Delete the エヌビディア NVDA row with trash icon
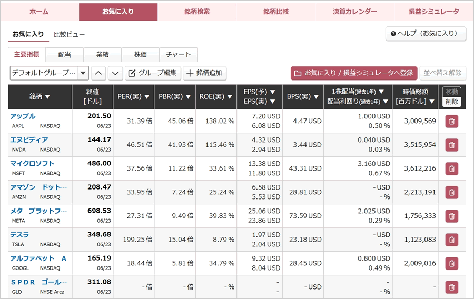 pyautogui.click(x=452, y=145)
